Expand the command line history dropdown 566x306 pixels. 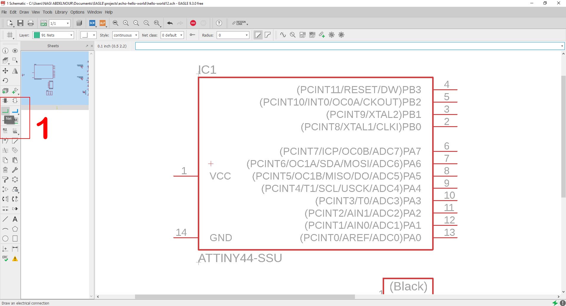coord(562,46)
